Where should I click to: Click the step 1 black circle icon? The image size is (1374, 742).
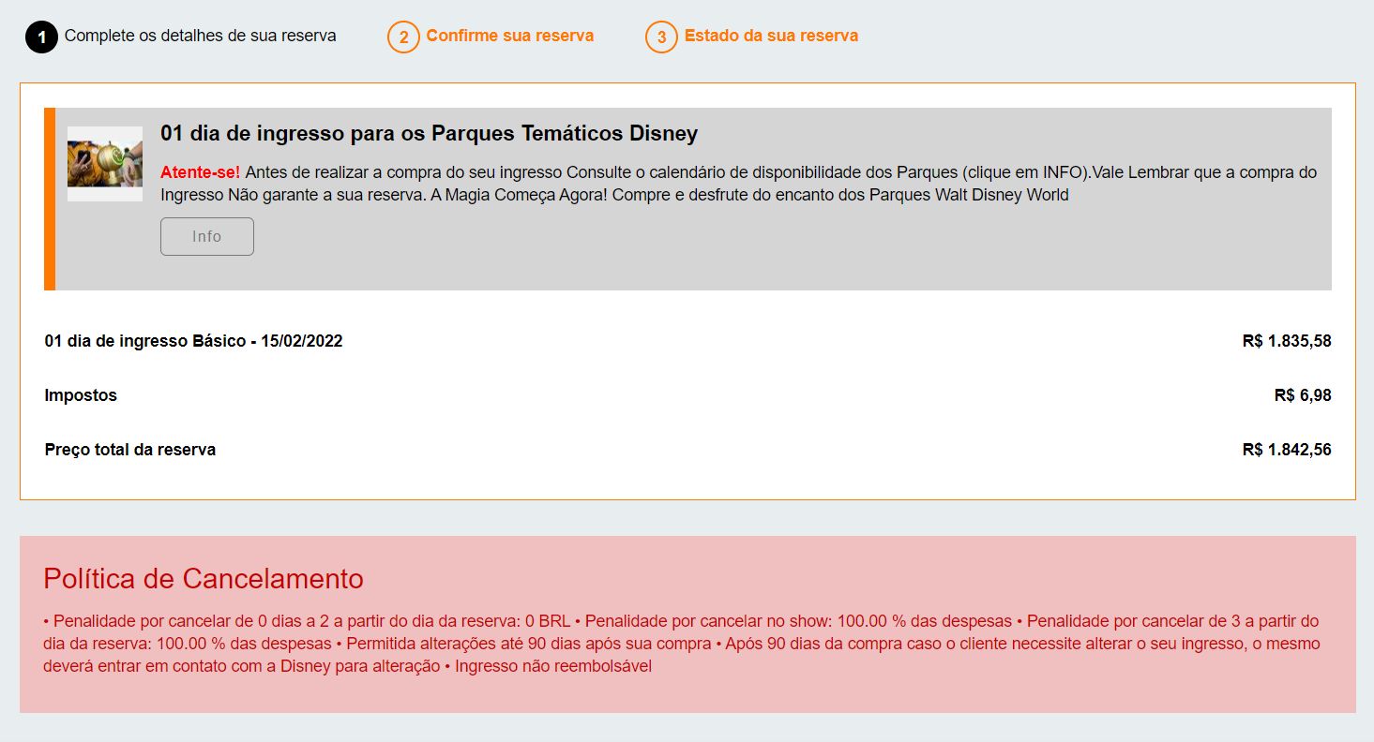[x=41, y=37]
